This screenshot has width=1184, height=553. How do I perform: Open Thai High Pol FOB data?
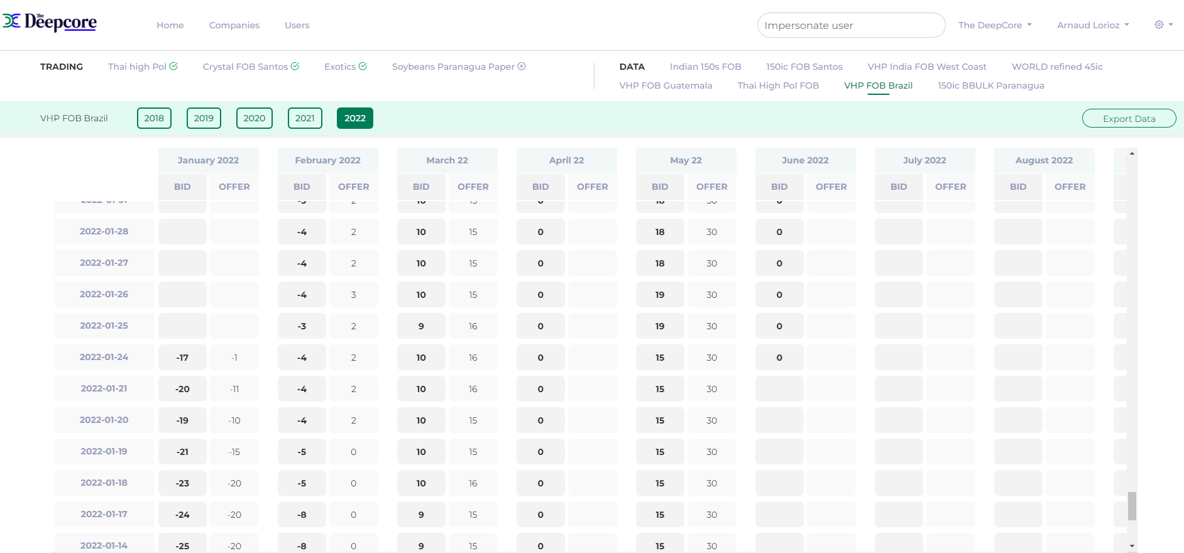click(778, 85)
